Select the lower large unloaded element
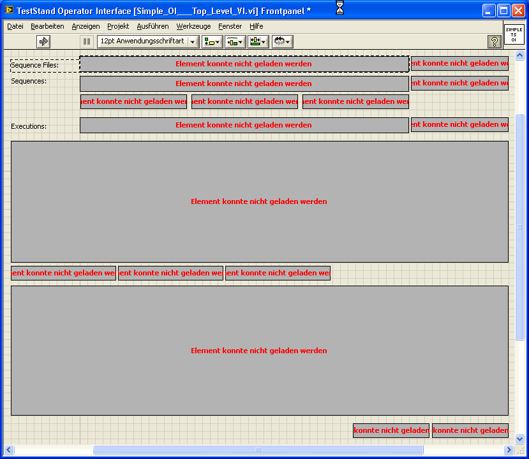Viewport: 529px width, 459px height. (x=260, y=351)
